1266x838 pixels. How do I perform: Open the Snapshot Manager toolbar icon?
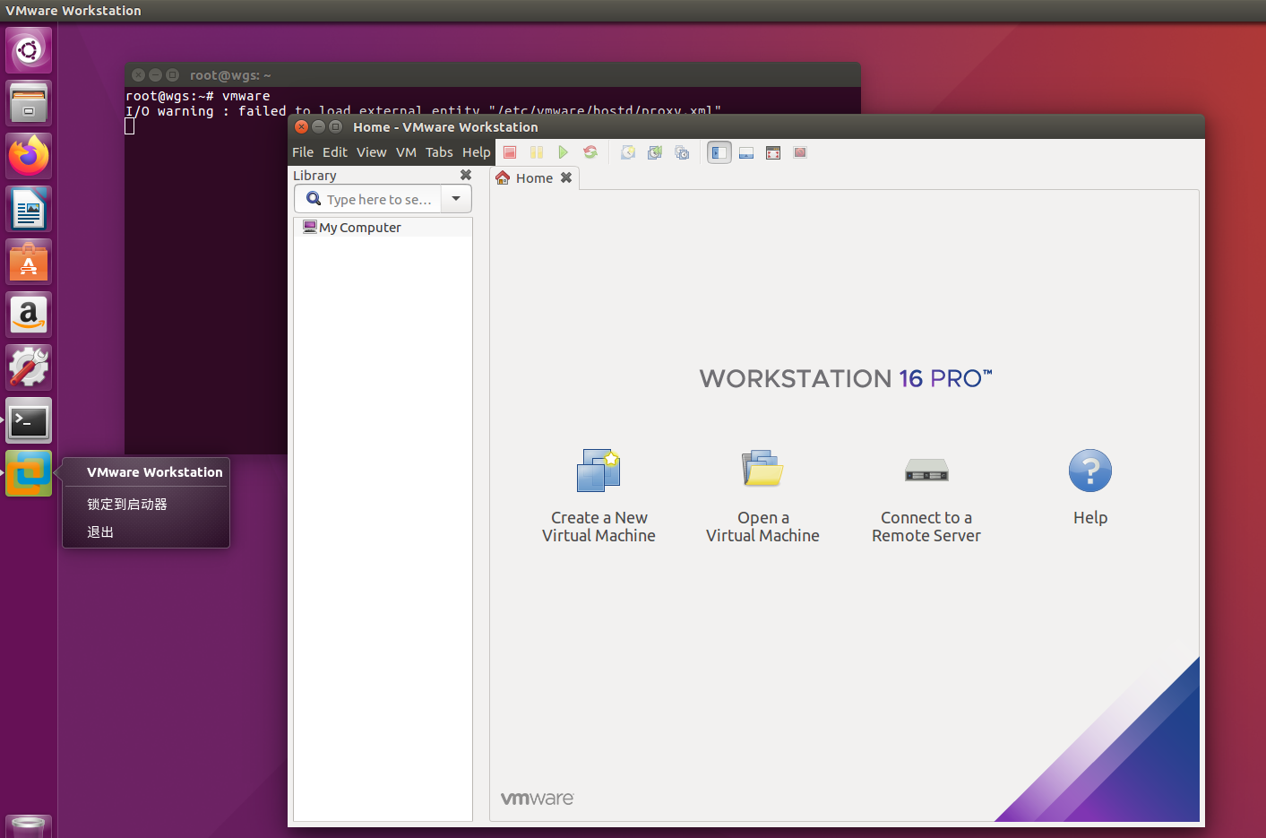point(682,152)
